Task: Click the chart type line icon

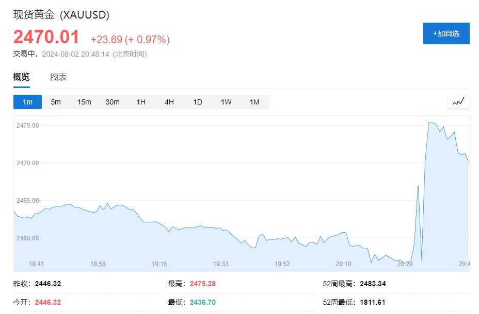Action: (x=458, y=101)
